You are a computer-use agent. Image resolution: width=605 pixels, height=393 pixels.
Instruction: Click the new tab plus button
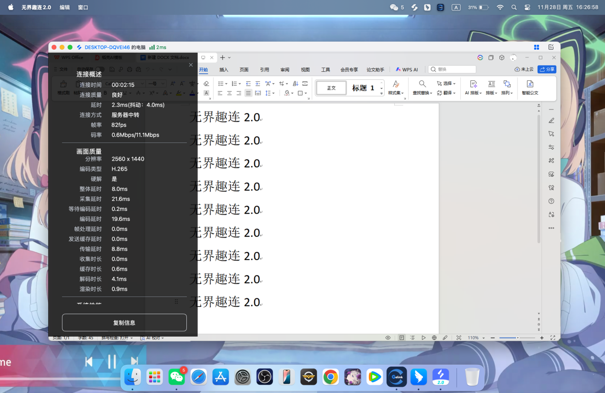[222, 57]
